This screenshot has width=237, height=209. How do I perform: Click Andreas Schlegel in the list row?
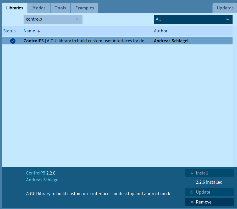[171, 41]
